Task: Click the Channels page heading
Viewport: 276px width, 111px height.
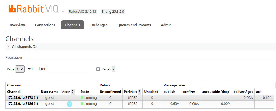Action: coord(19,39)
